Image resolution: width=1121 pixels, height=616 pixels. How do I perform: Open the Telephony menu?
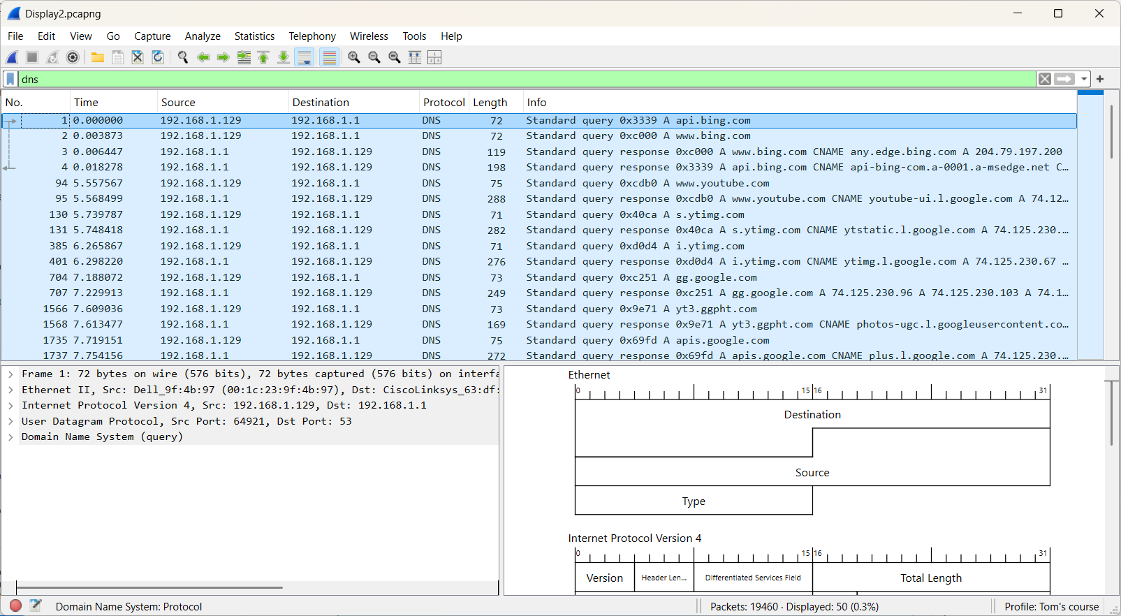(312, 36)
